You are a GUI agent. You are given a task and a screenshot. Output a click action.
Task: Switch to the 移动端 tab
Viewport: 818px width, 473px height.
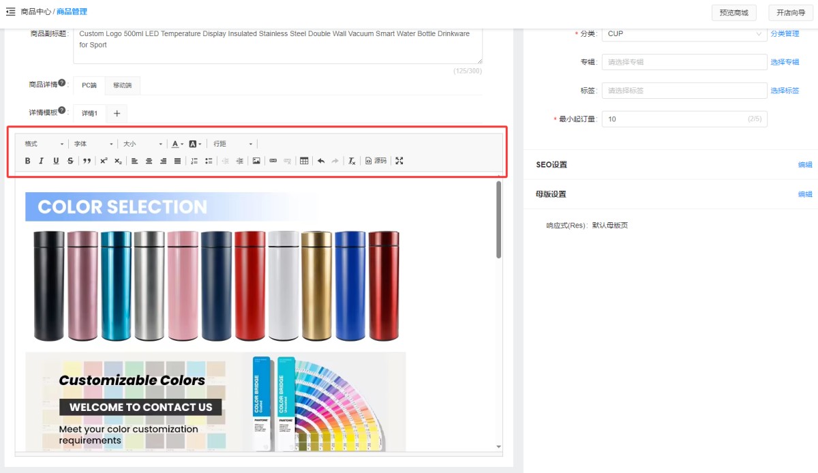123,85
